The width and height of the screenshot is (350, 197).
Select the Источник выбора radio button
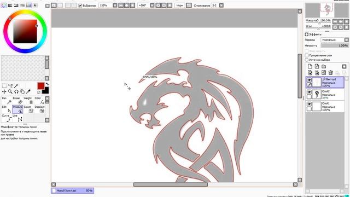[307, 60]
